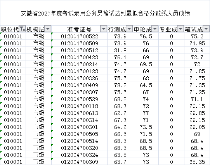Open the 笔试成 column filter dropdown
Screen dimensions: 210x165
(206, 29)
